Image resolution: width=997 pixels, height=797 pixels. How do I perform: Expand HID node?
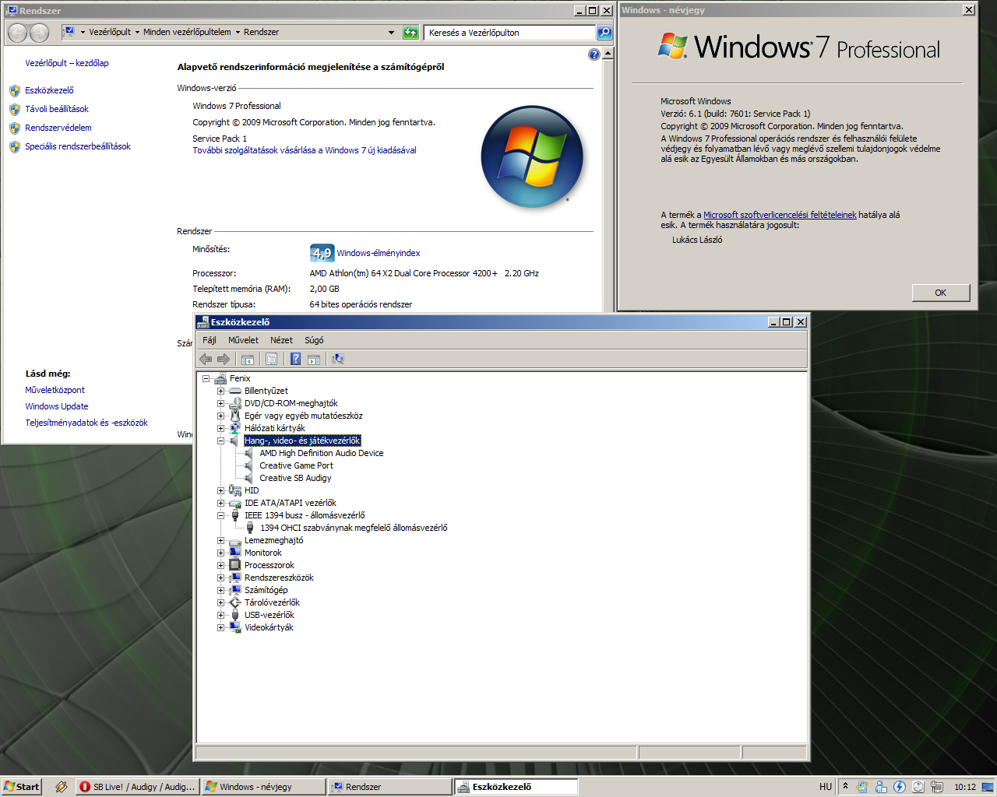click(x=220, y=490)
